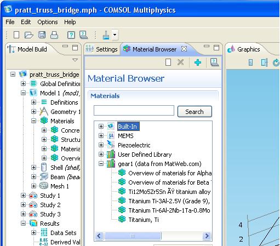This screenshot has width=280, height=246.
Task: Expand the Built-In material library
Action: [101, 127]
